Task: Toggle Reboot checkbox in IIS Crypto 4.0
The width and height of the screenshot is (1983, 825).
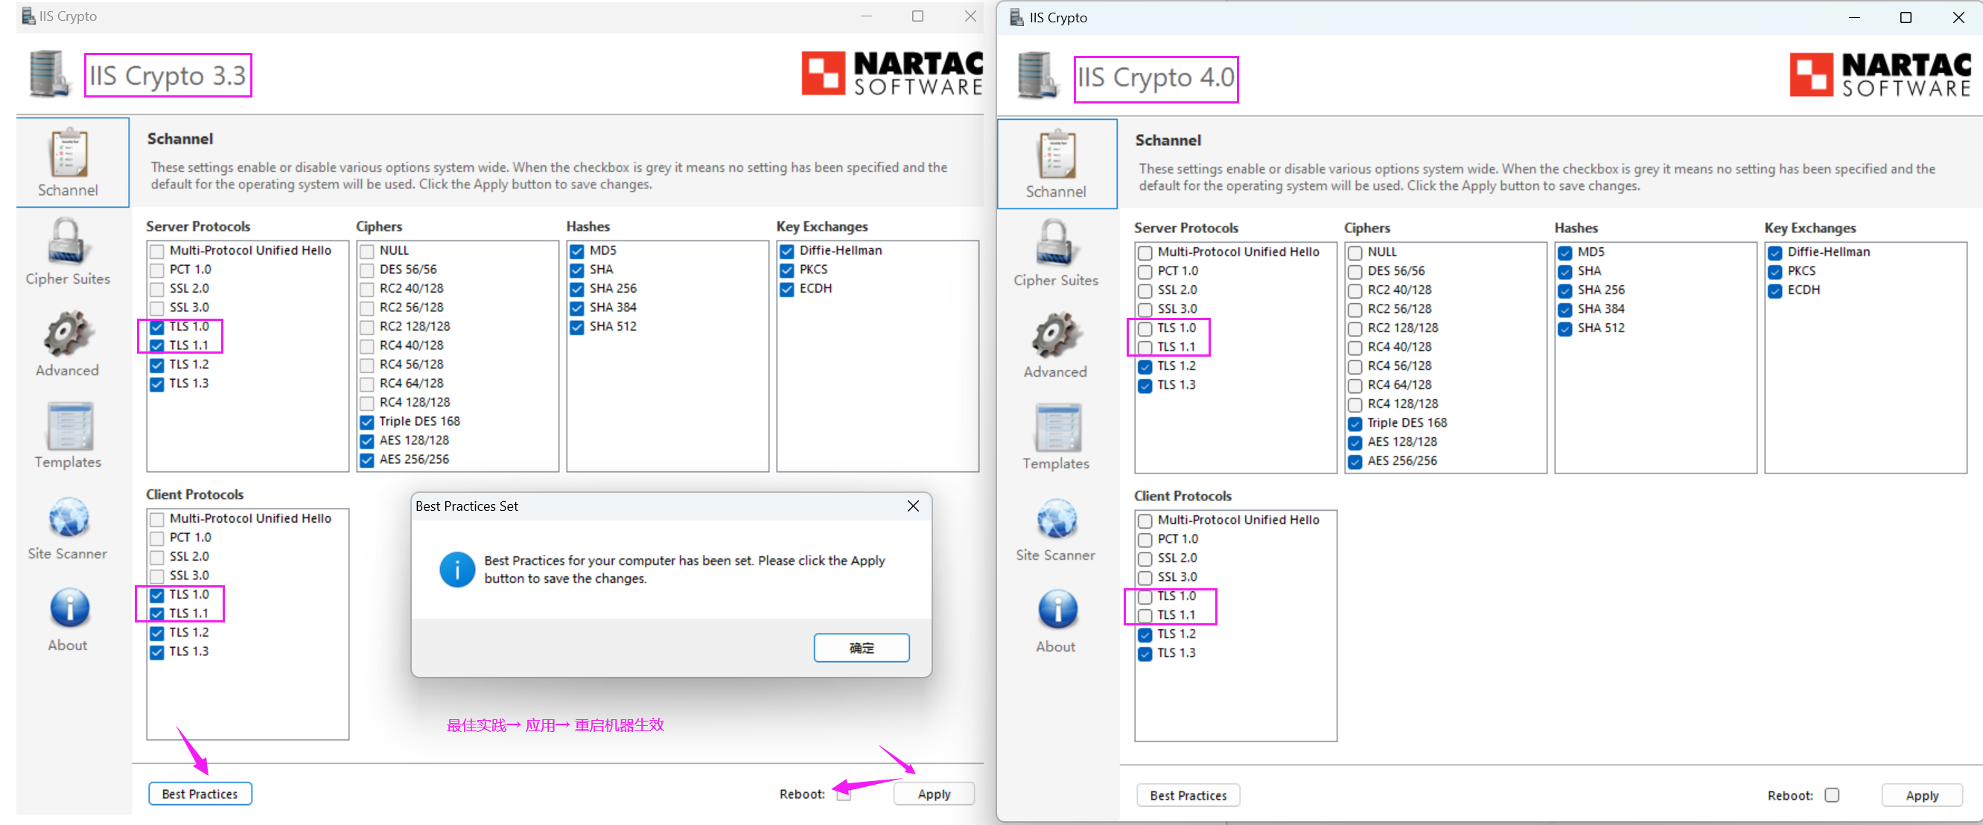Action: 1832,795
